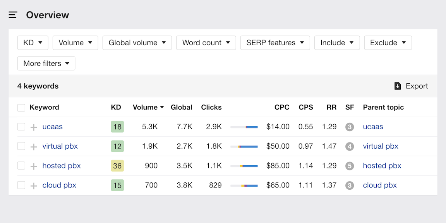Click the clicks distribution bar for virtual pbx
Viewport: 446px width, 223px height.
click(x=244, y=146)
